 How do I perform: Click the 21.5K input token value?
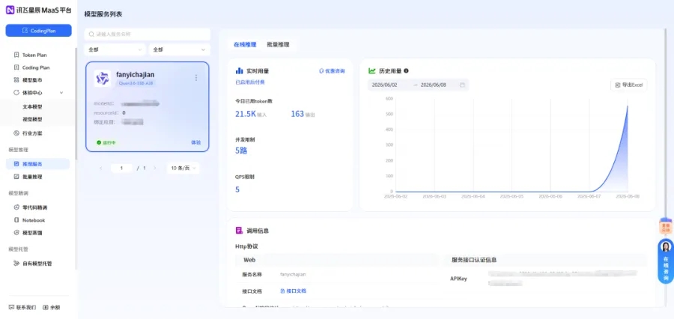246,114
